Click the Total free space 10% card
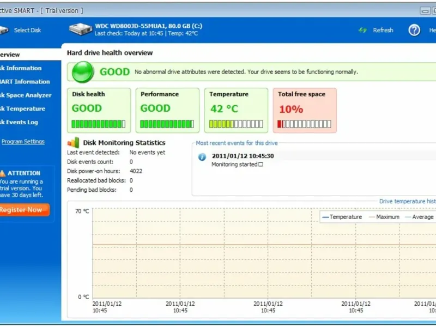Screen dimensions: 436x327 305,111
